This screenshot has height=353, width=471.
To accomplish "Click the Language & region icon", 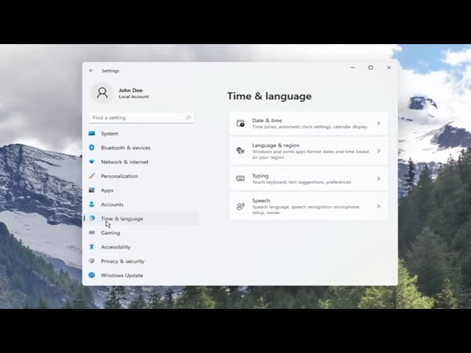I will tap(241, 151).
